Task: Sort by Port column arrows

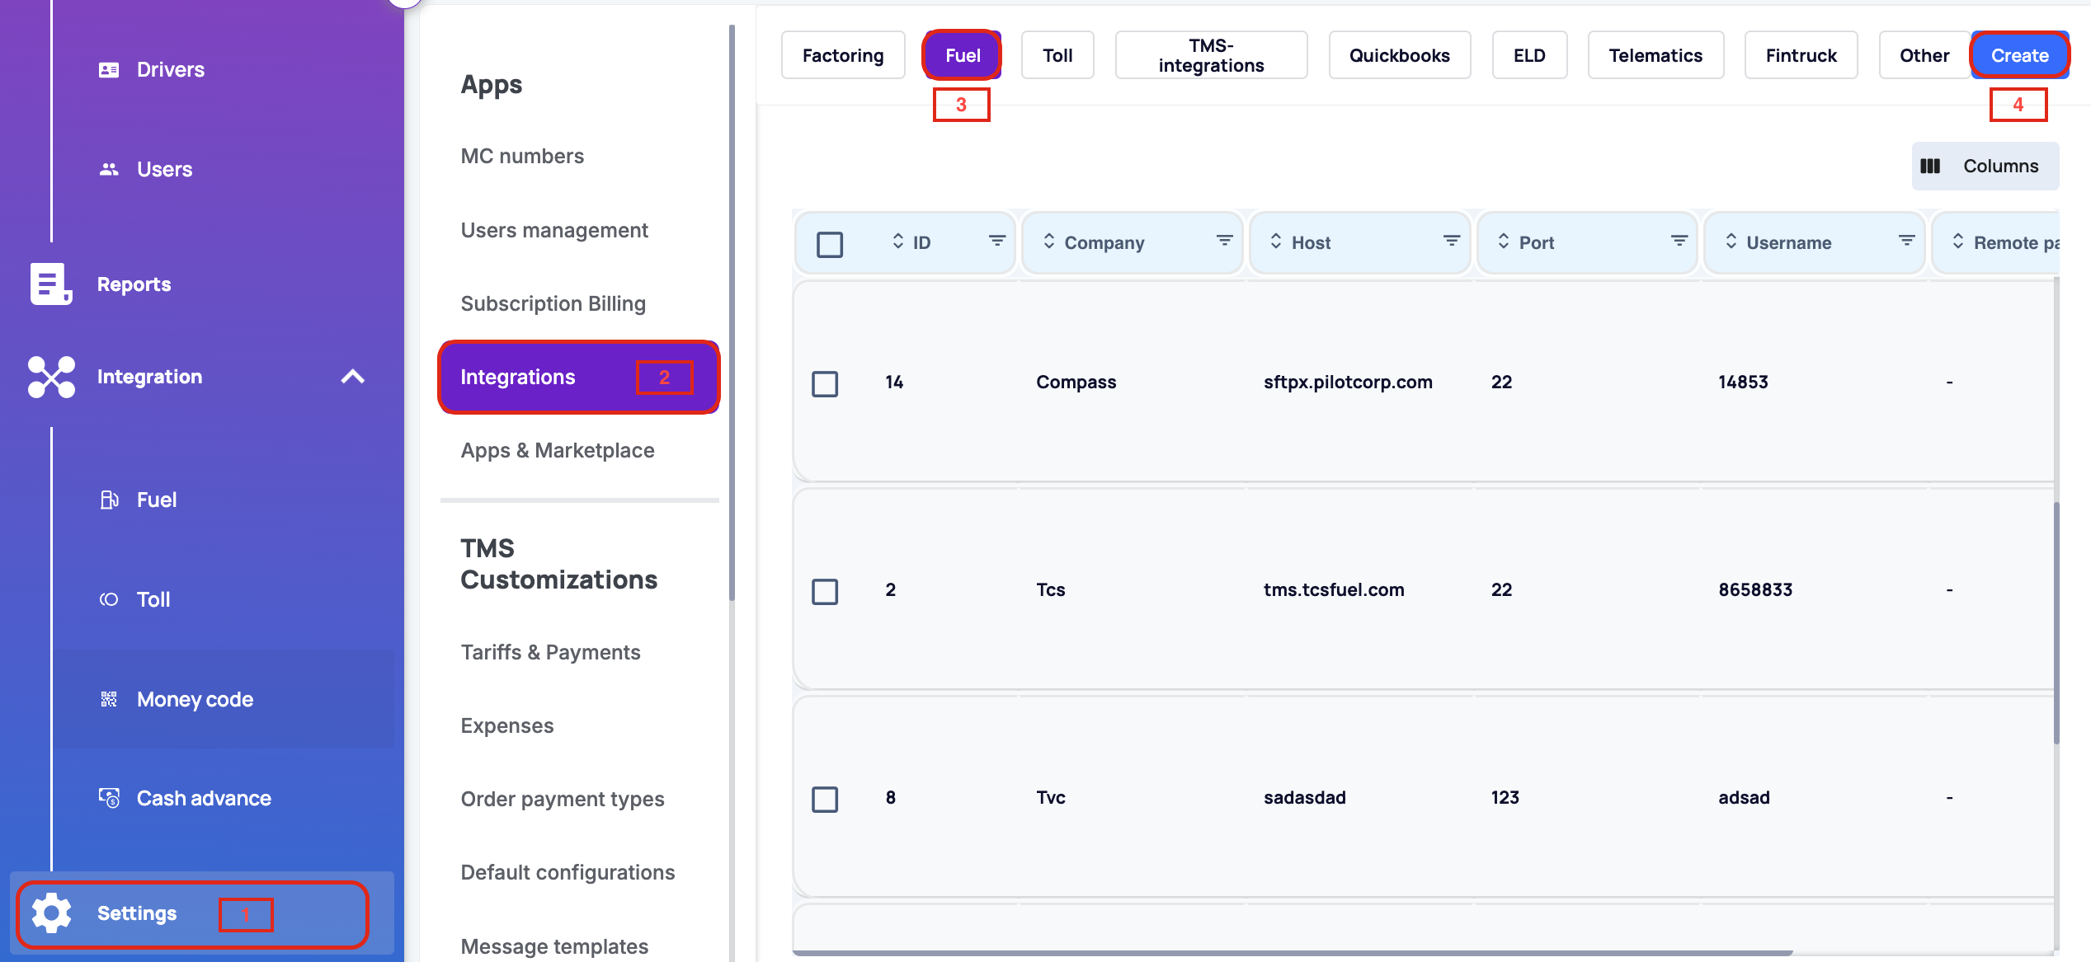Action: pyautogui.click(x=1504, y=242)
